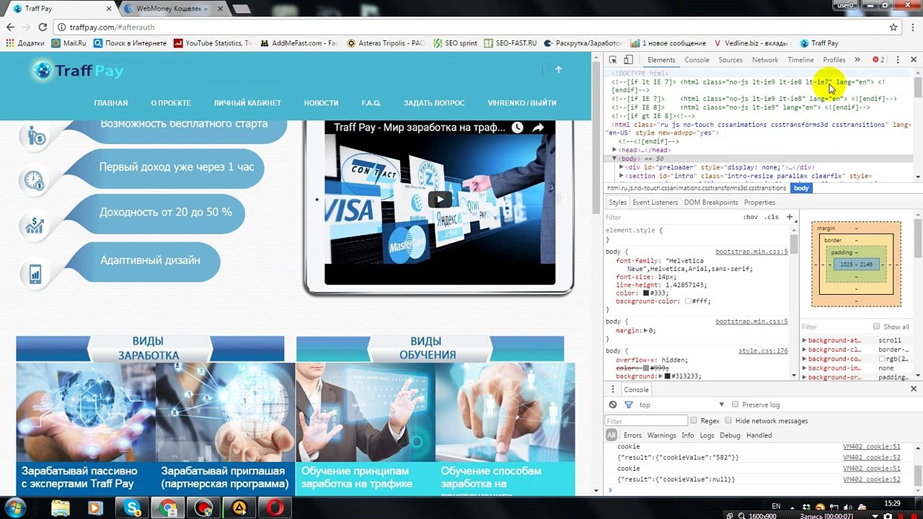Viewport: 923px width, 519px height.
Task: Open the DOM Breakpoints tab
Action: (x=711, y=203)
